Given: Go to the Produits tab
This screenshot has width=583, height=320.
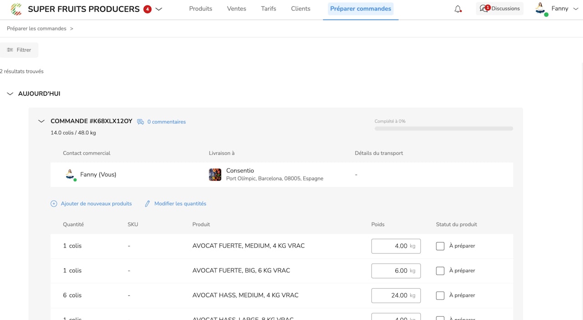Looking at the screenshot, I should click(x=200, y=9).
